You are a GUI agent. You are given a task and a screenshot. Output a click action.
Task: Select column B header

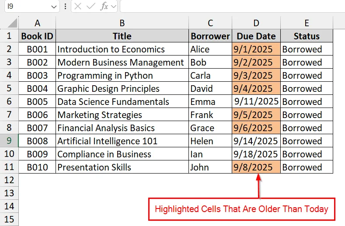coord(122,23)
